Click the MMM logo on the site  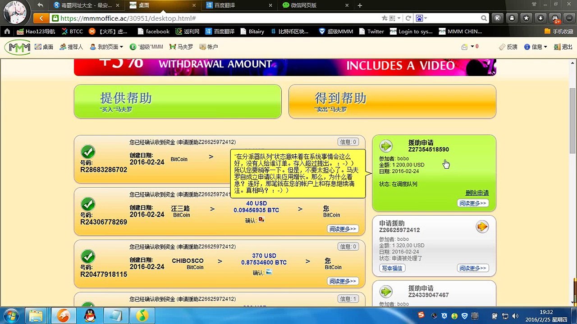click(18, 47)
